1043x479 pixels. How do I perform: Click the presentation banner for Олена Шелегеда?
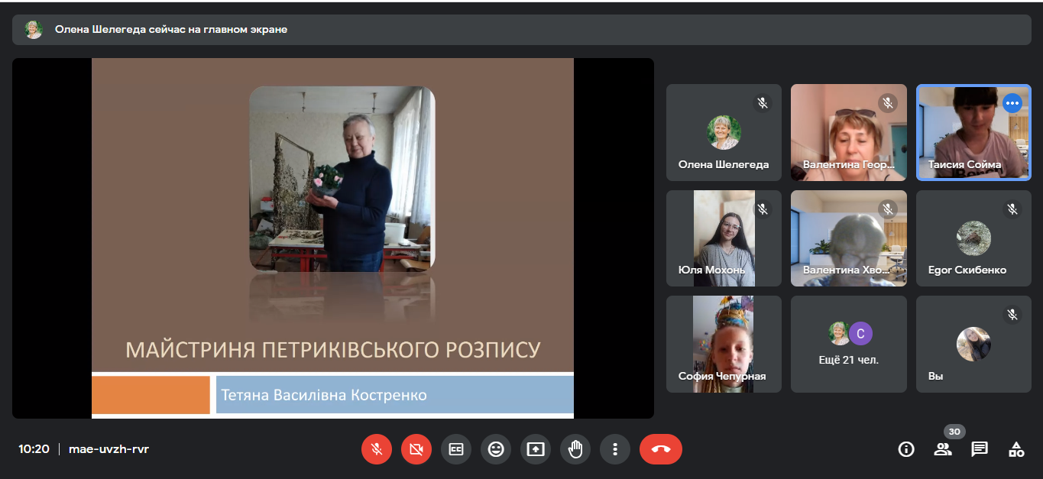[521, 30]
